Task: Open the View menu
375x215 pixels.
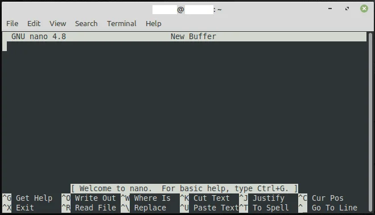Action: 57,24
